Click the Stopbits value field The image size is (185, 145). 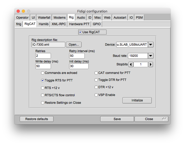point(141,64)
